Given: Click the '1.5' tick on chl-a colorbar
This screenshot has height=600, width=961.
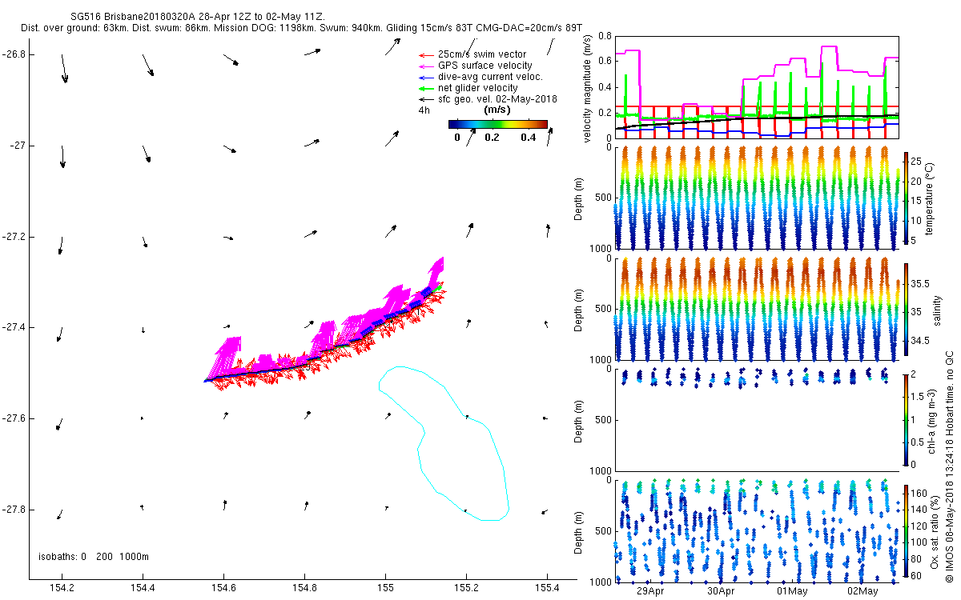Looking at the screenshot, I should click(x=919, y=396).
